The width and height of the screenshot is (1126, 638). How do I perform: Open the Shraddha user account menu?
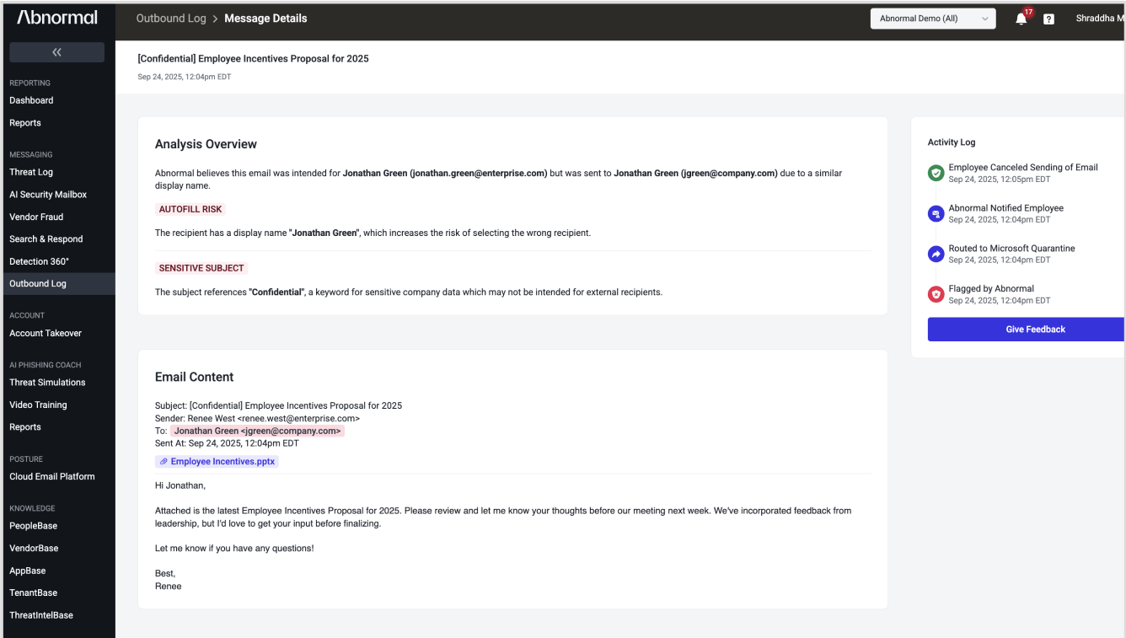coord(1099,19)
